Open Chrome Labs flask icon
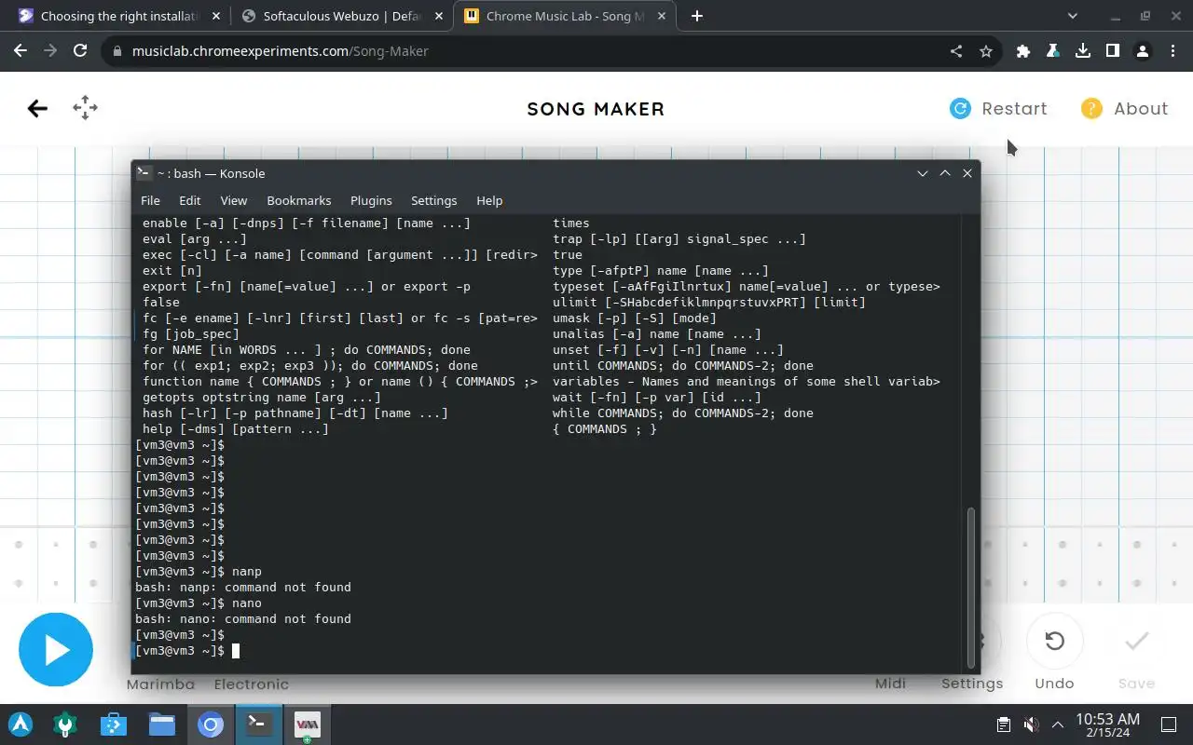 [x=1053, y=51]
